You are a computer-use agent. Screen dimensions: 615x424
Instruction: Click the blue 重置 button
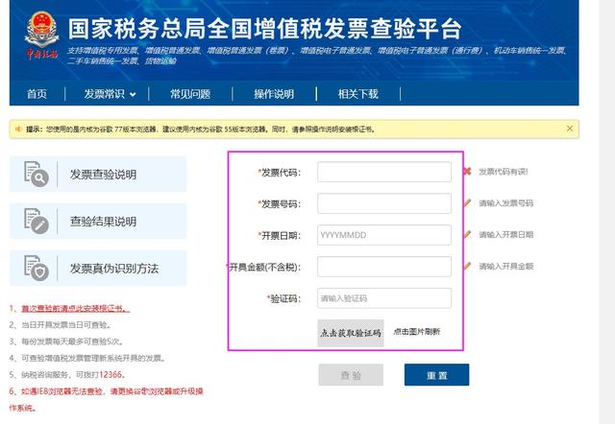(436, 375)
